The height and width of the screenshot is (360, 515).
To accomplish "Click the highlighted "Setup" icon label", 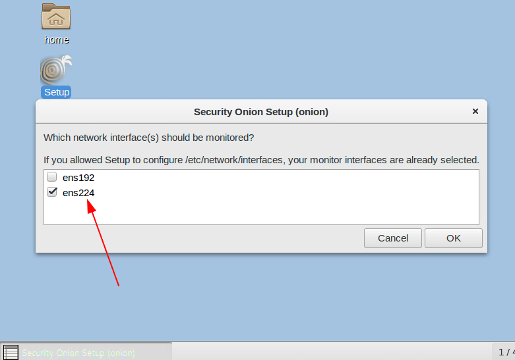I will 56,92.
